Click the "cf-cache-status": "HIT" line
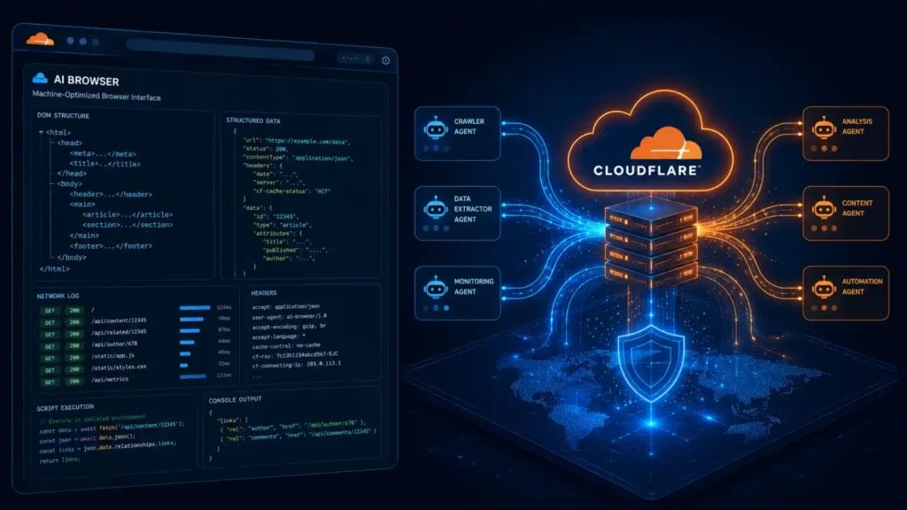The height and width of the screenshot is (510, 907). 292,191
